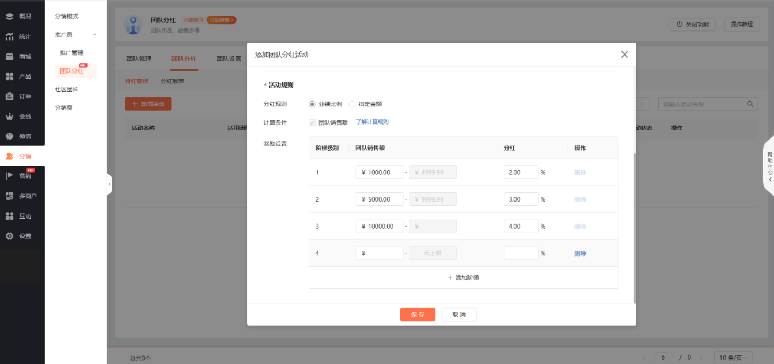Click 删除 link in tier 2 row

[x=580, y=199]
